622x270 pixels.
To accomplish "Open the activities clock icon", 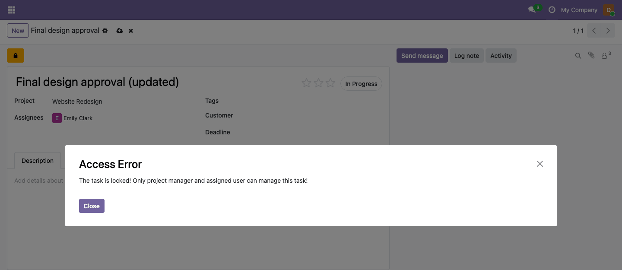I will pos(552,10).
